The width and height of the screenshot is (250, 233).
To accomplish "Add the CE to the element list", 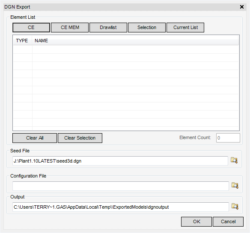I will point(31,27).
